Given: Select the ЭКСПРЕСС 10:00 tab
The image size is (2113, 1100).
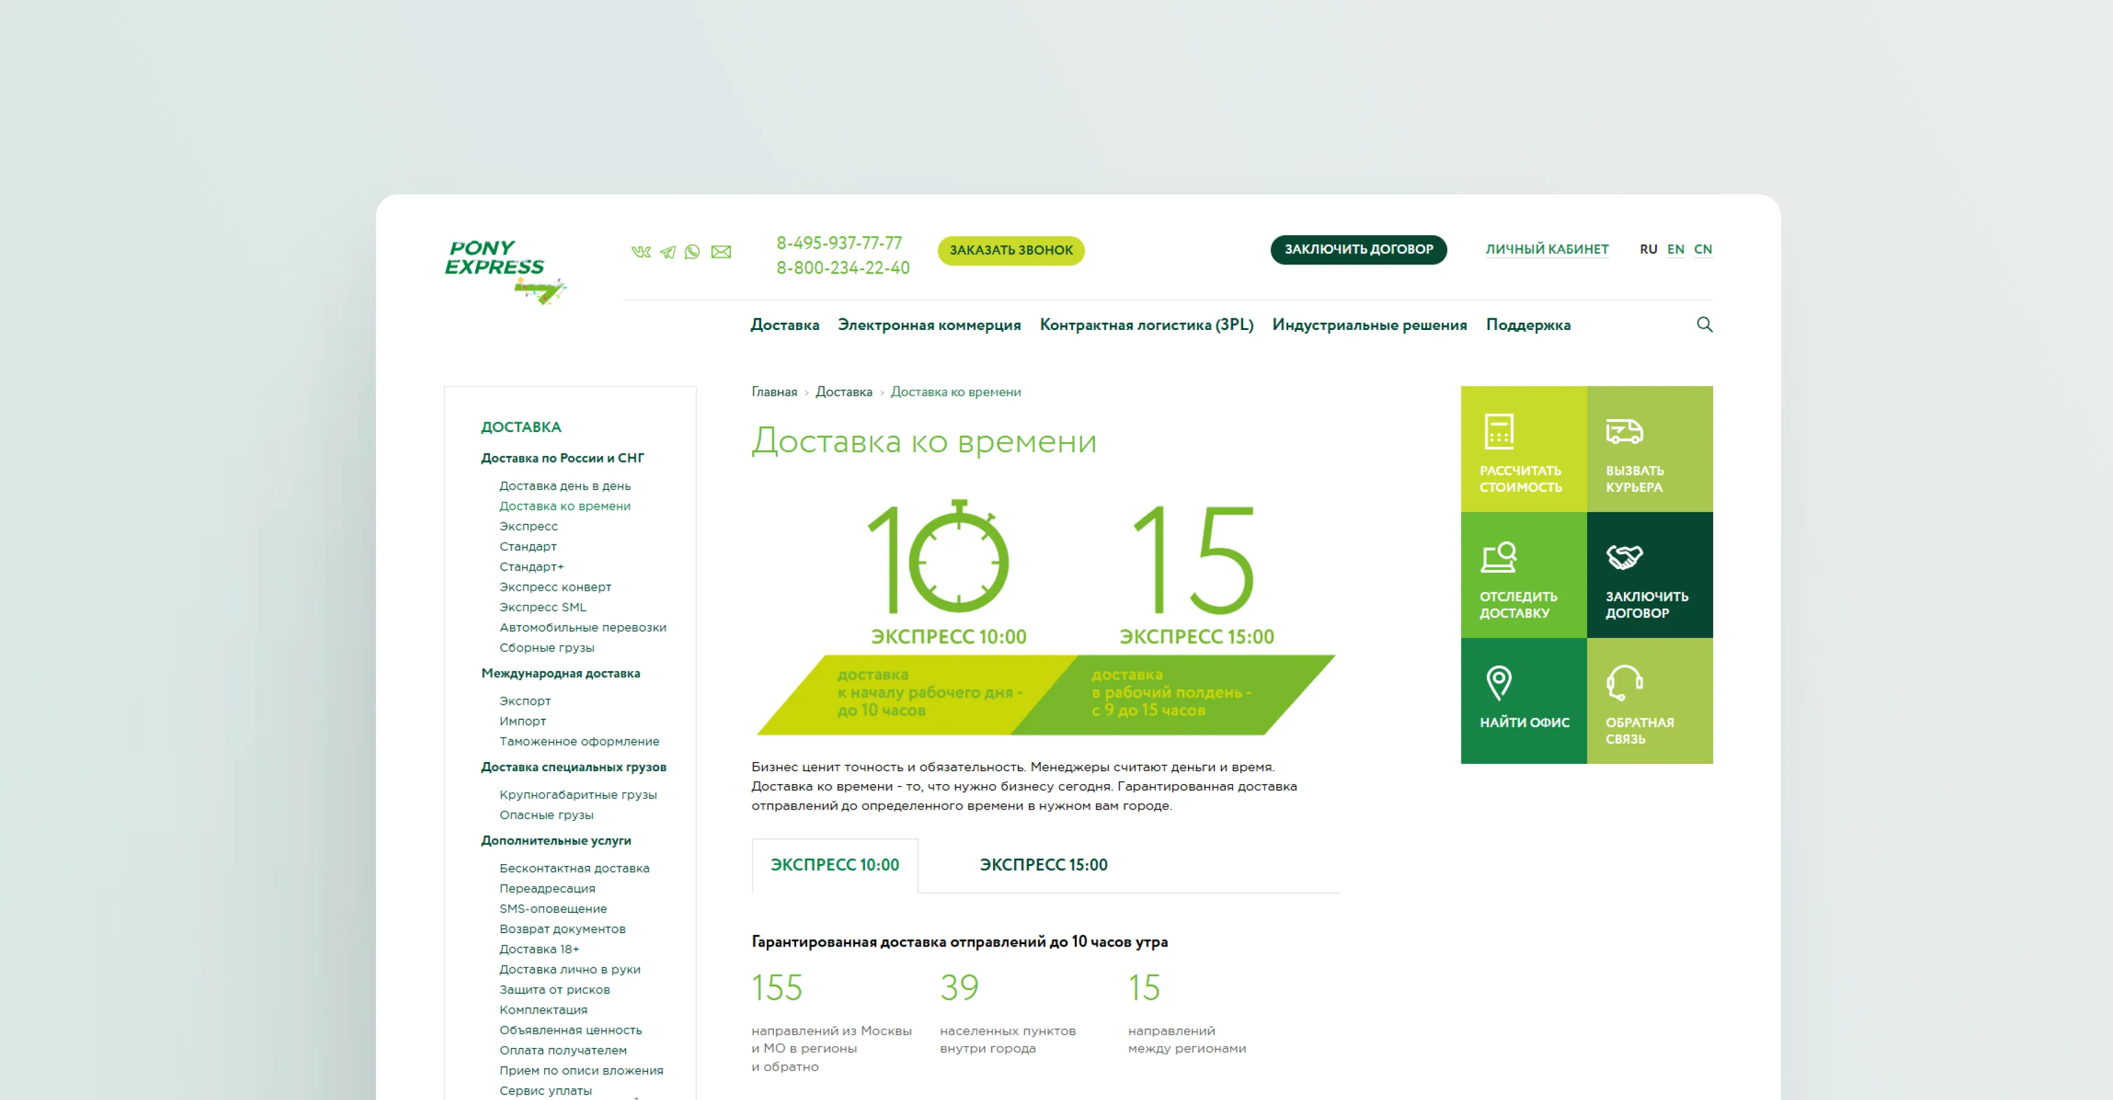Looking at the screenshot, I should pos(834,865).
